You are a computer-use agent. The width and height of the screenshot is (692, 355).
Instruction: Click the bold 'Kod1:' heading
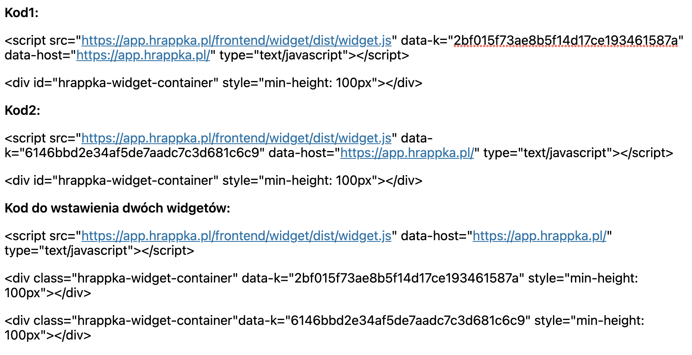pos(22,13)
